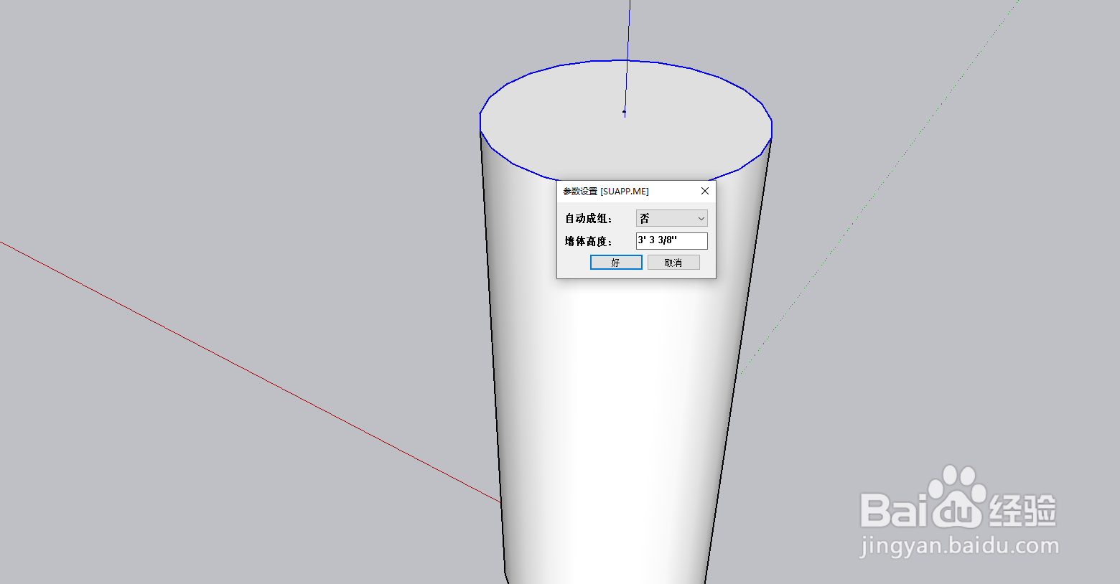Click the 自动成组 label
The image size is (1120, 584).
(x=588, y=219)
